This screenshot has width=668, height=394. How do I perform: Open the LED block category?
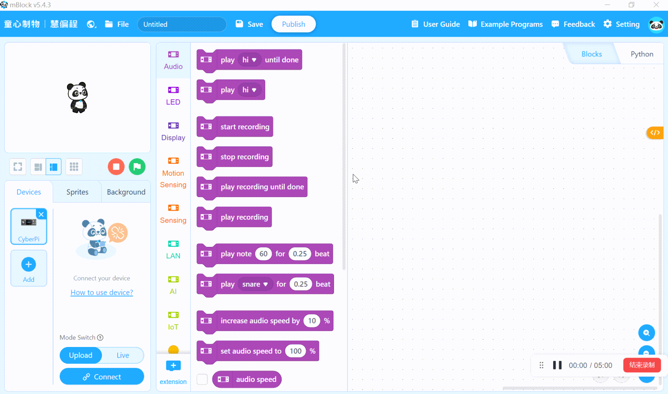point(173,95)
